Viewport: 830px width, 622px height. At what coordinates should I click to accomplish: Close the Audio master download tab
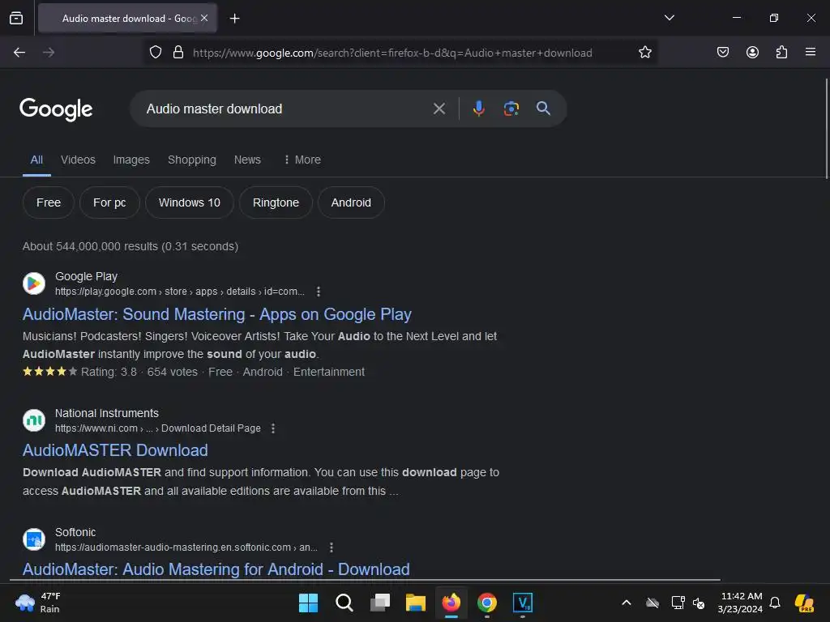coord(204,18)
